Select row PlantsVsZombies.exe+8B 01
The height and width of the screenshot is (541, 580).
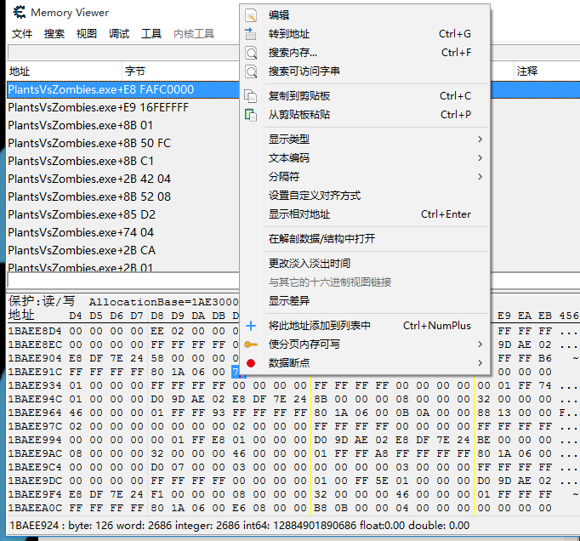[122, 125]
